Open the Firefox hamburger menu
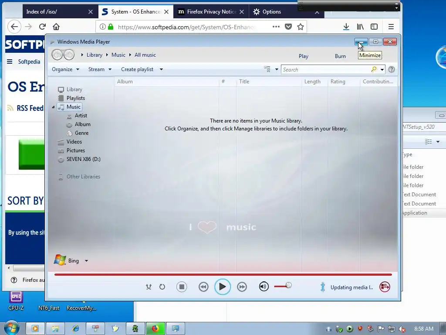This screenshot has height=335, width=446. pyautogui.click(x=391, y=27)
